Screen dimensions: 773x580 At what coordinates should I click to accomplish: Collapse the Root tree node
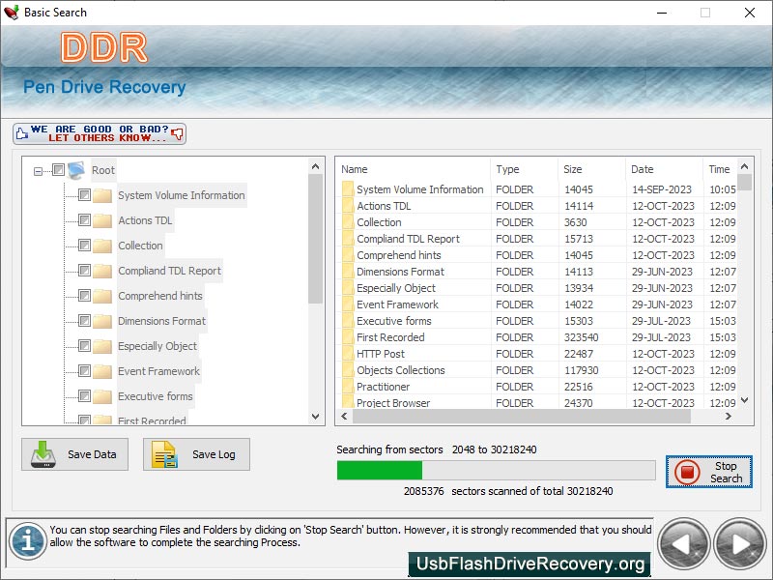tap(38, 171)
